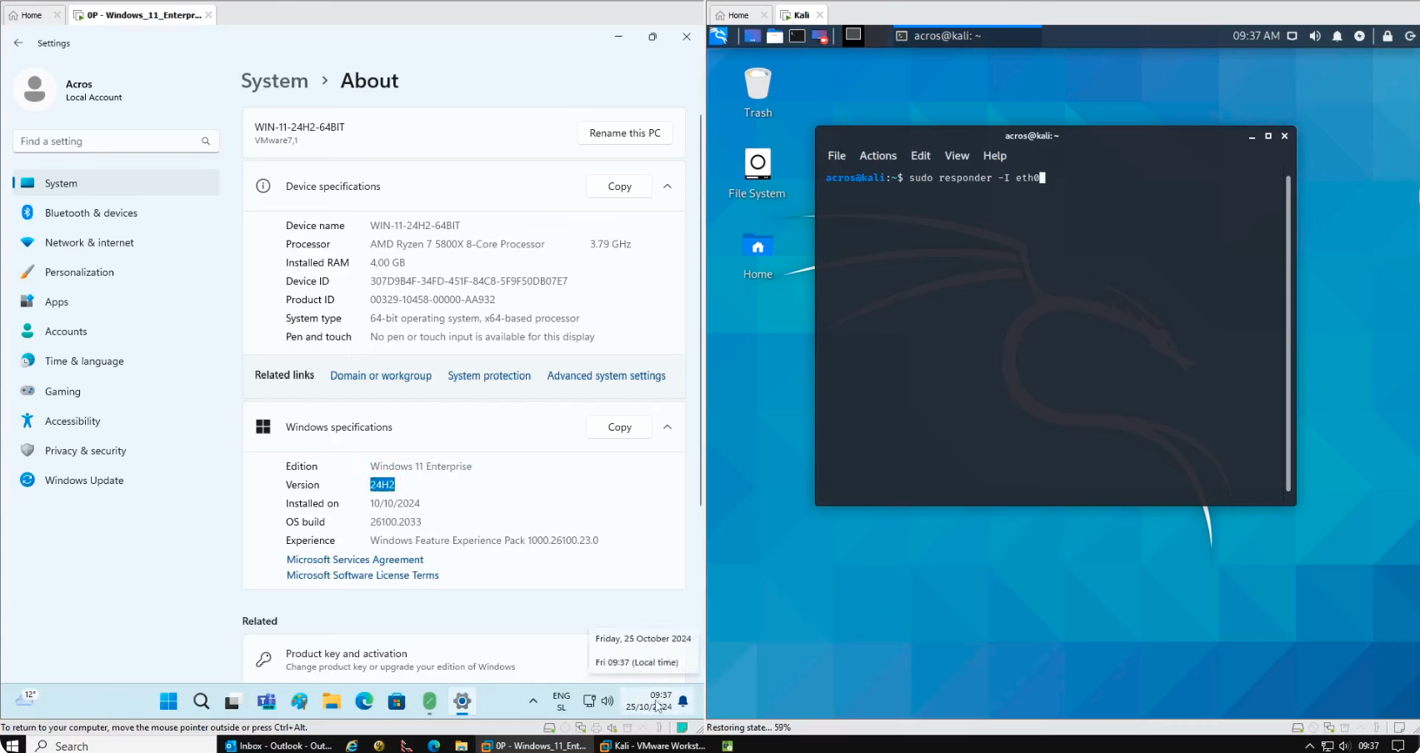Click the Kali terminal vertical scrollbar

point(1288,333)
